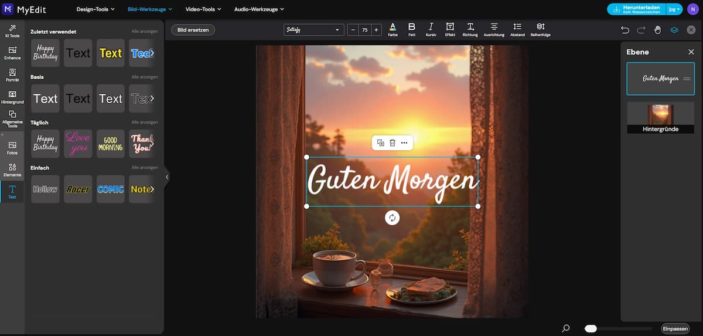Activate the hand pan tool

(x=658, y=29)
